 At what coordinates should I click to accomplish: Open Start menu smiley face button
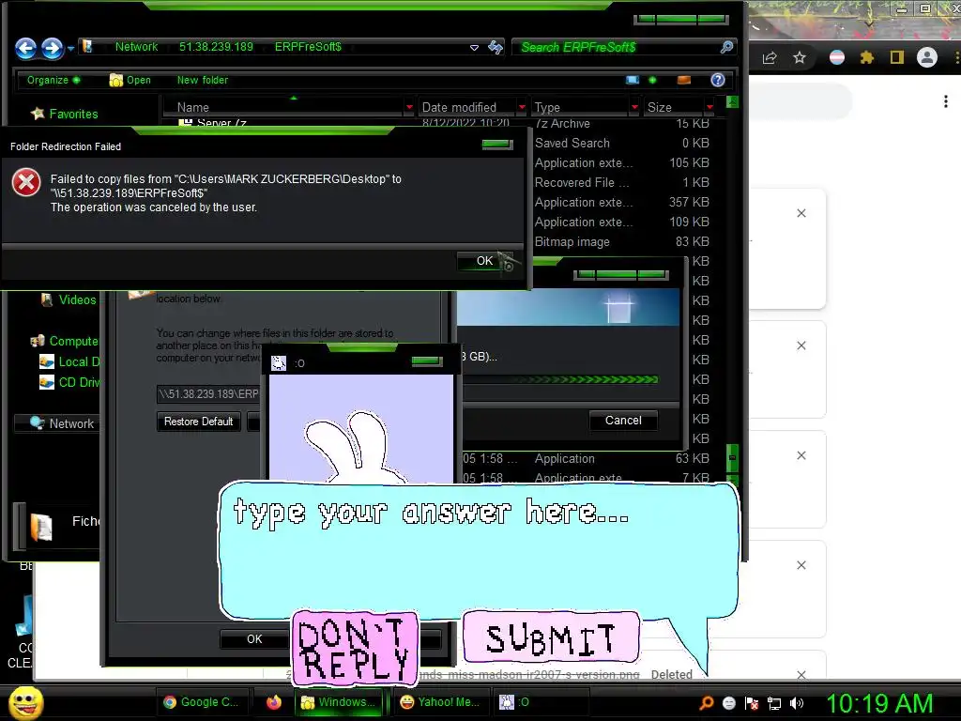click(25, 702)
